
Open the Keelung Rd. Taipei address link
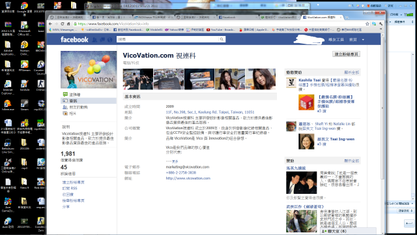click(210, 112)
